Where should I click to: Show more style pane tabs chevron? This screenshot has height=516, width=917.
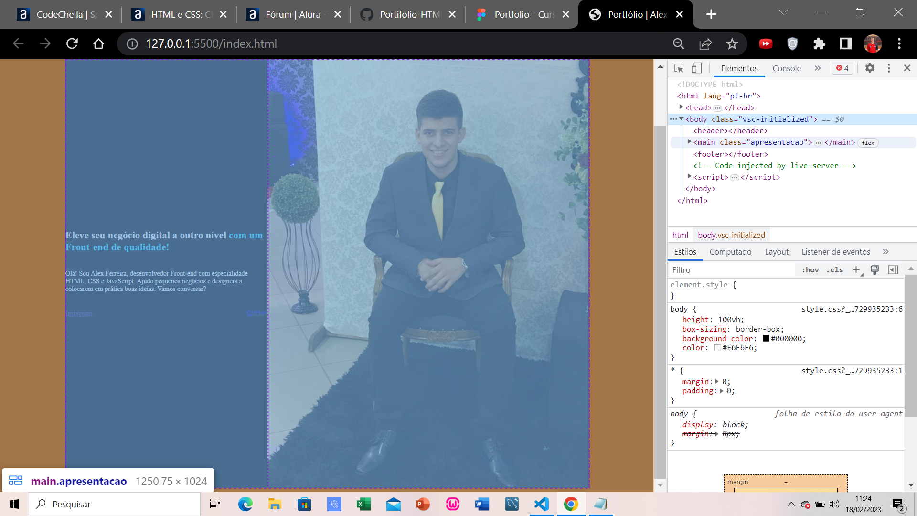886,252
